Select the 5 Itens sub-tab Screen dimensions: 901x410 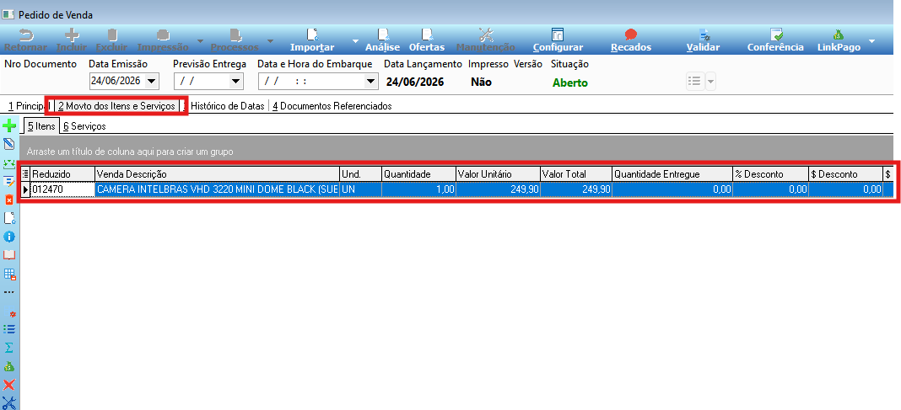click(41, 126)
